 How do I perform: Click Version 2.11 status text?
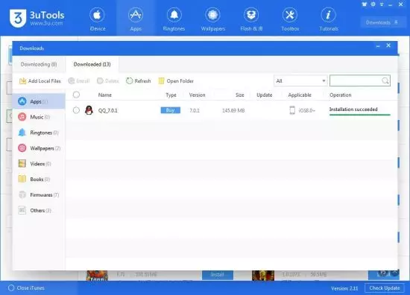pyautogui.click(x=344, y=288)
